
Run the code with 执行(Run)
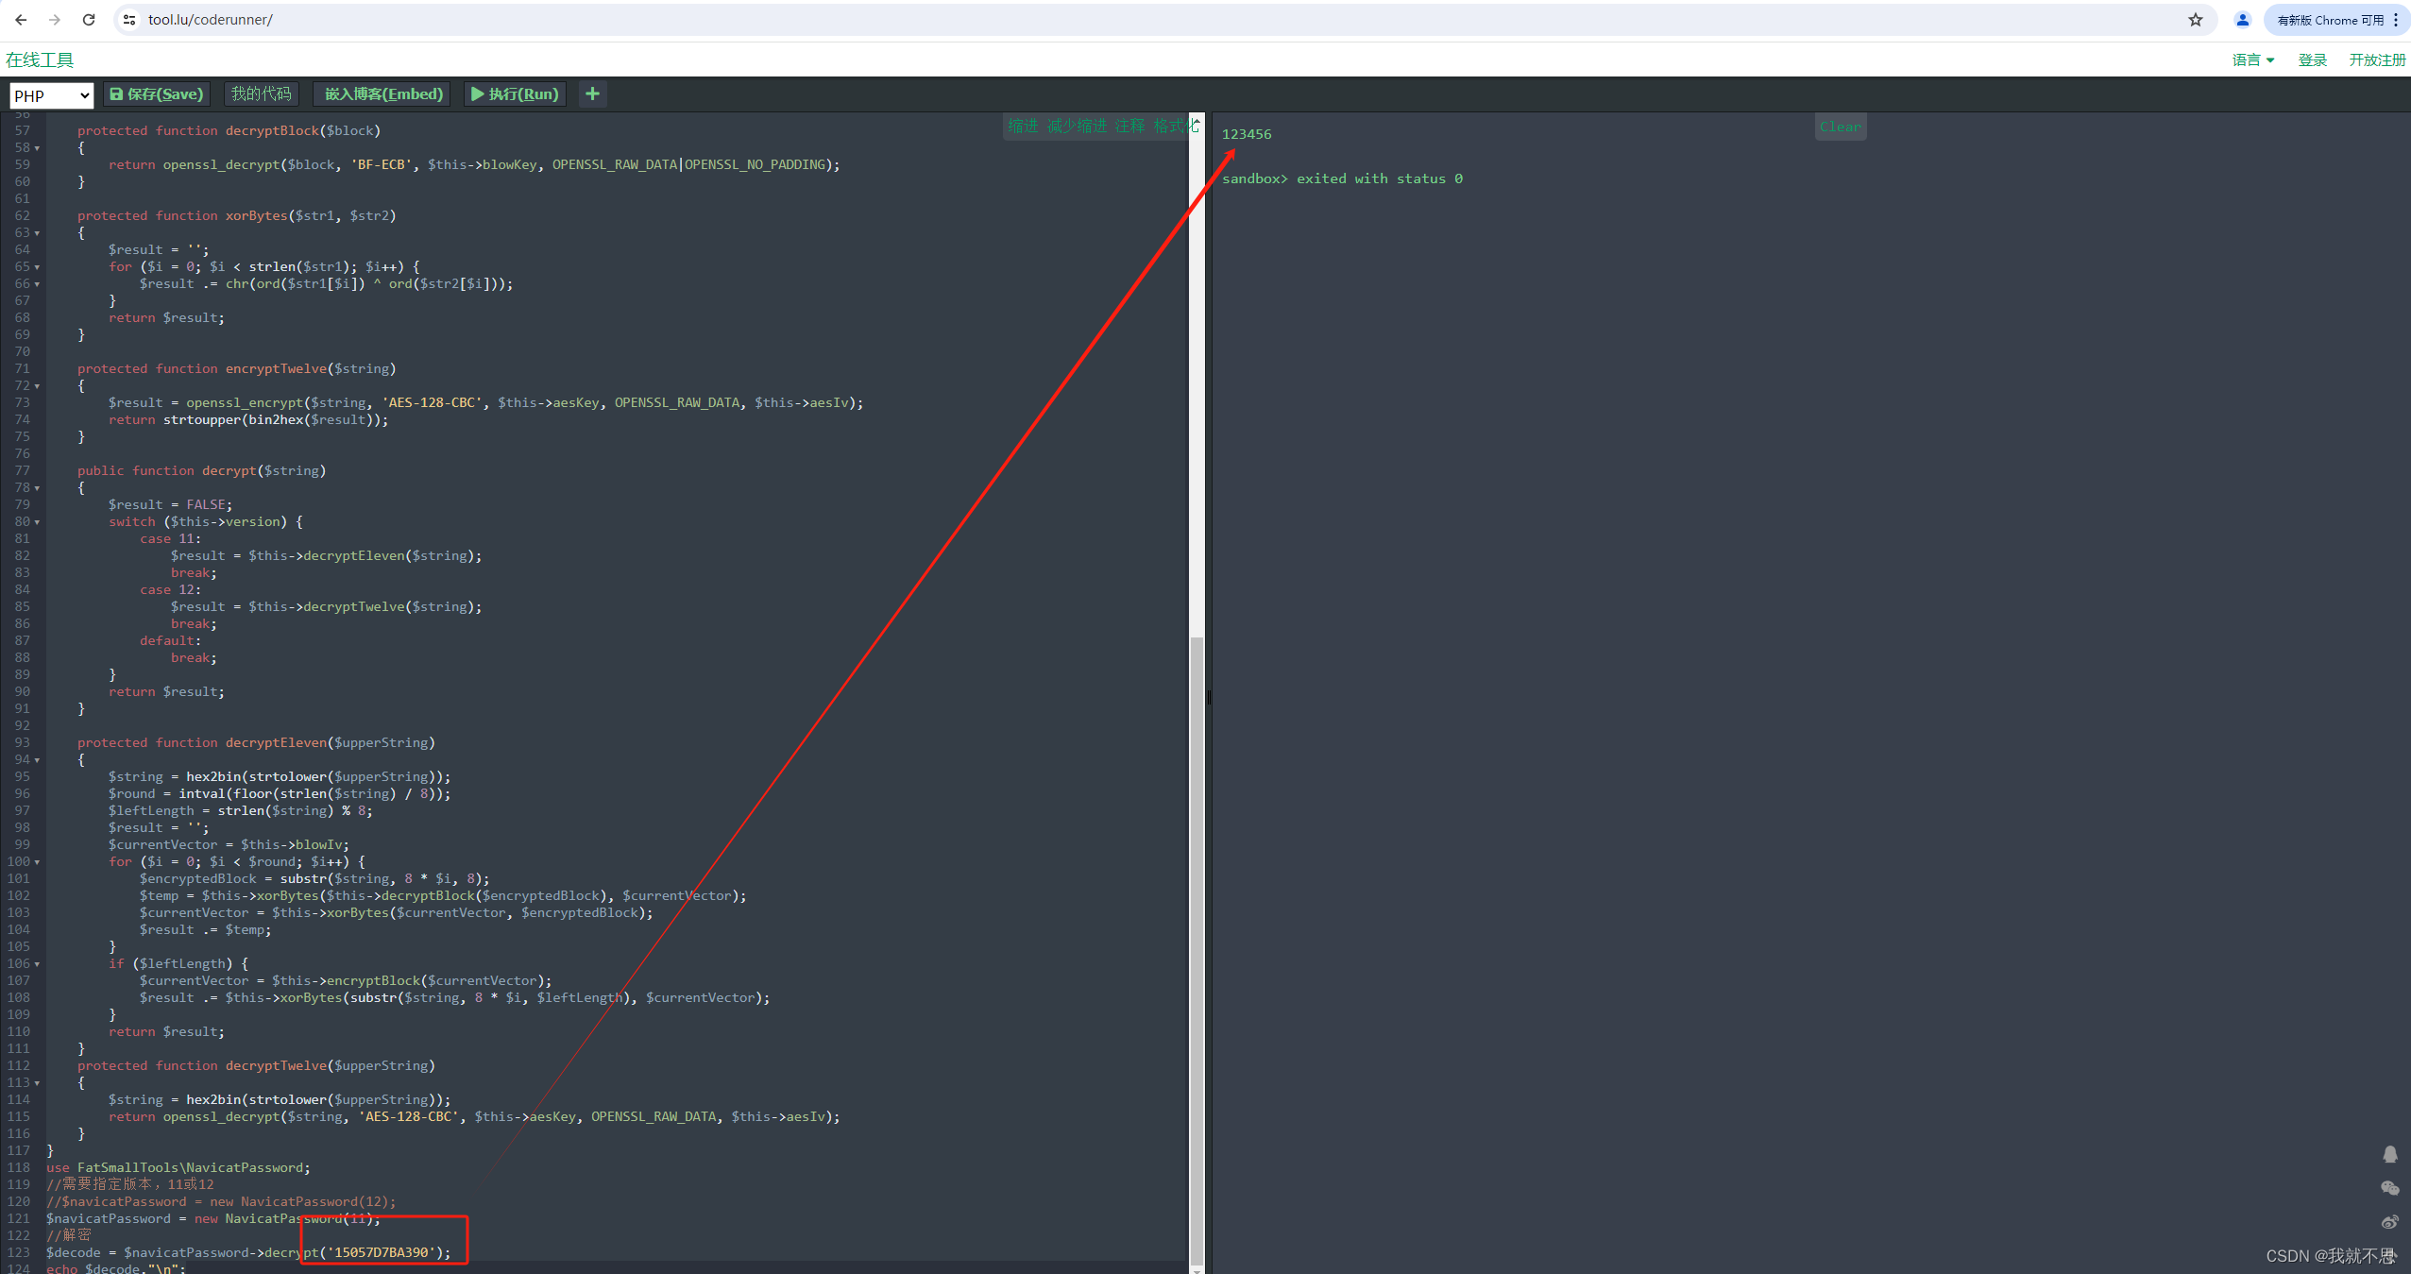[515, 93]
